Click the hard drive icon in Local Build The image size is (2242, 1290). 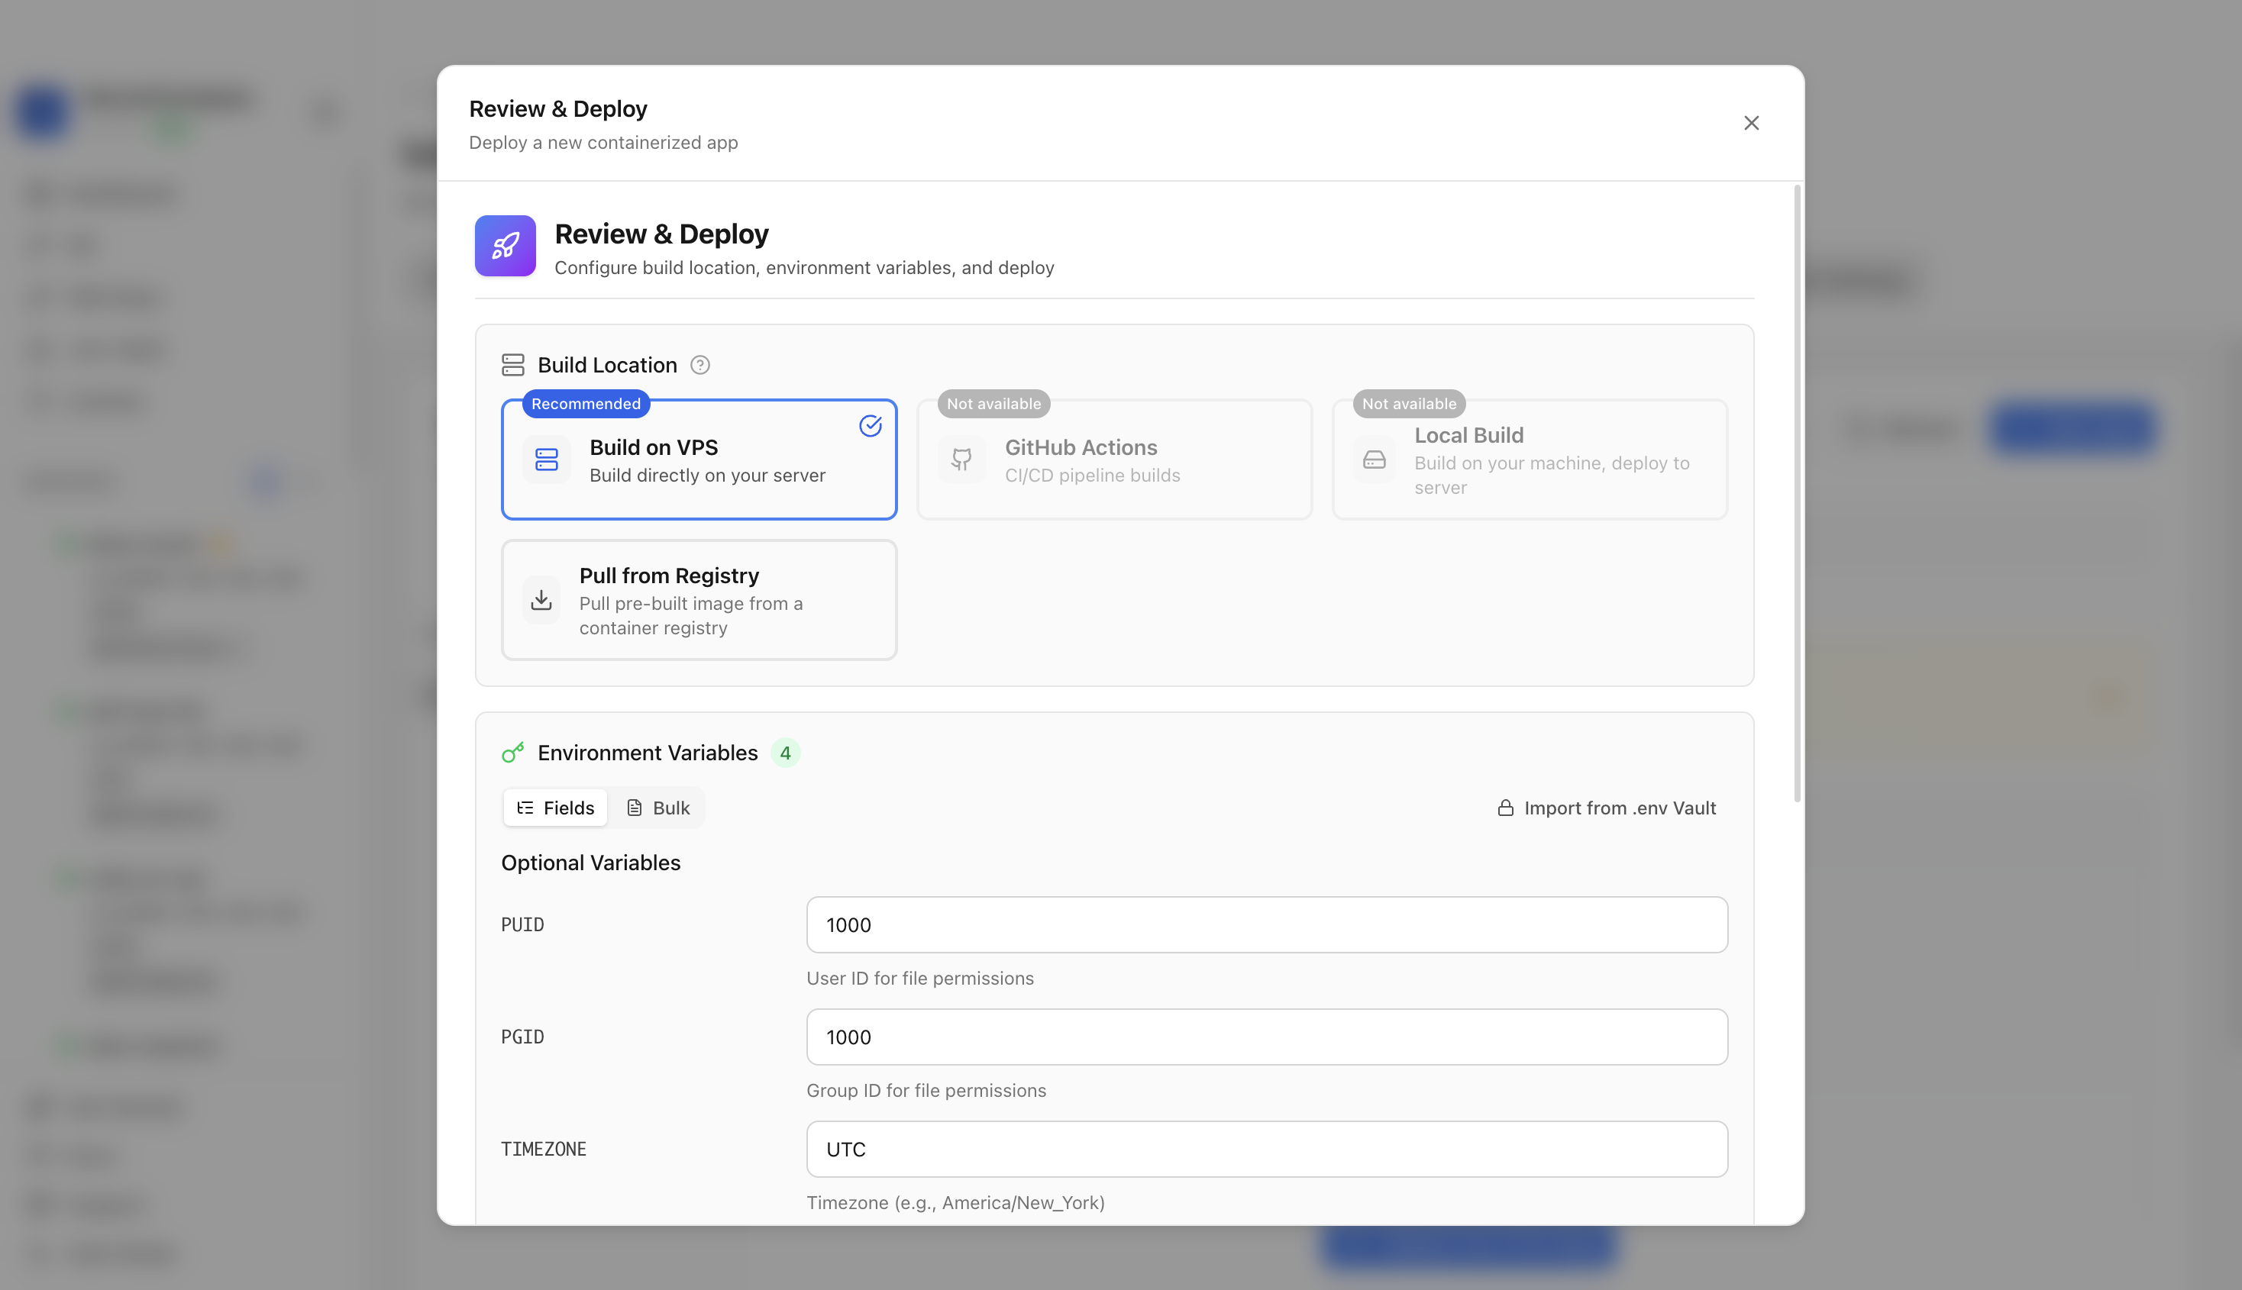click(1375, 459)
